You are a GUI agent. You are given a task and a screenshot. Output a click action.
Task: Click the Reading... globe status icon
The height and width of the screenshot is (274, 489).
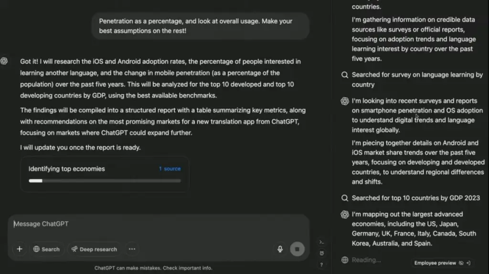click(x=345, y=260)
